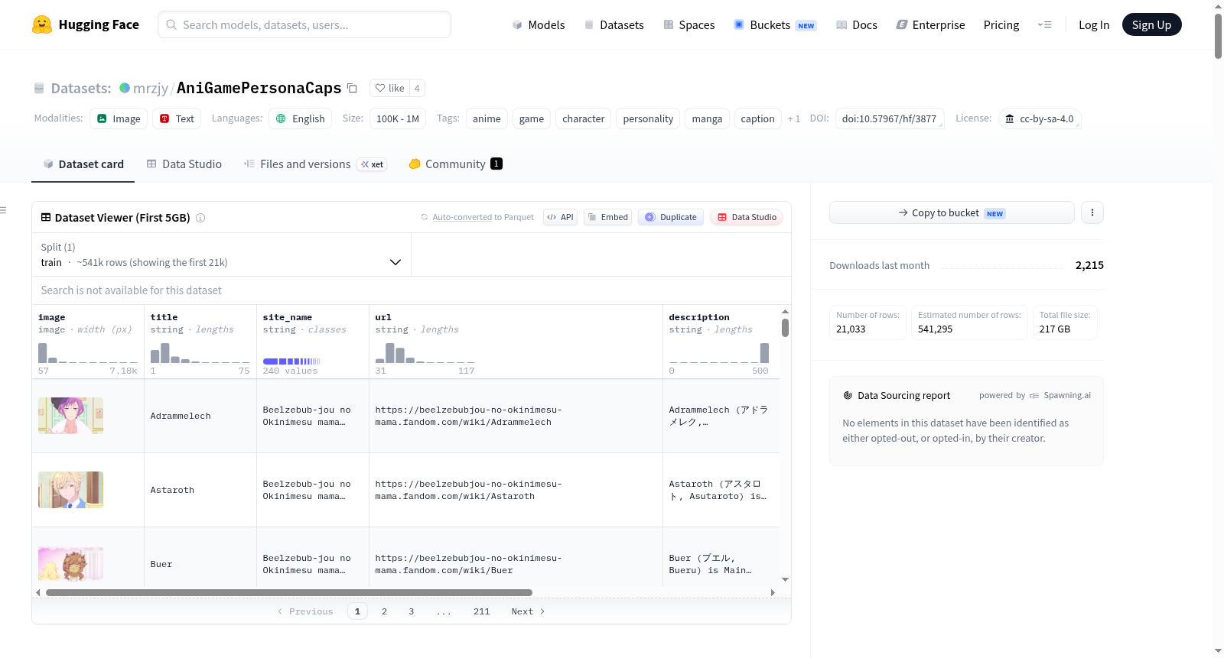Open the left sidebar toggle icon

(4, 210)
